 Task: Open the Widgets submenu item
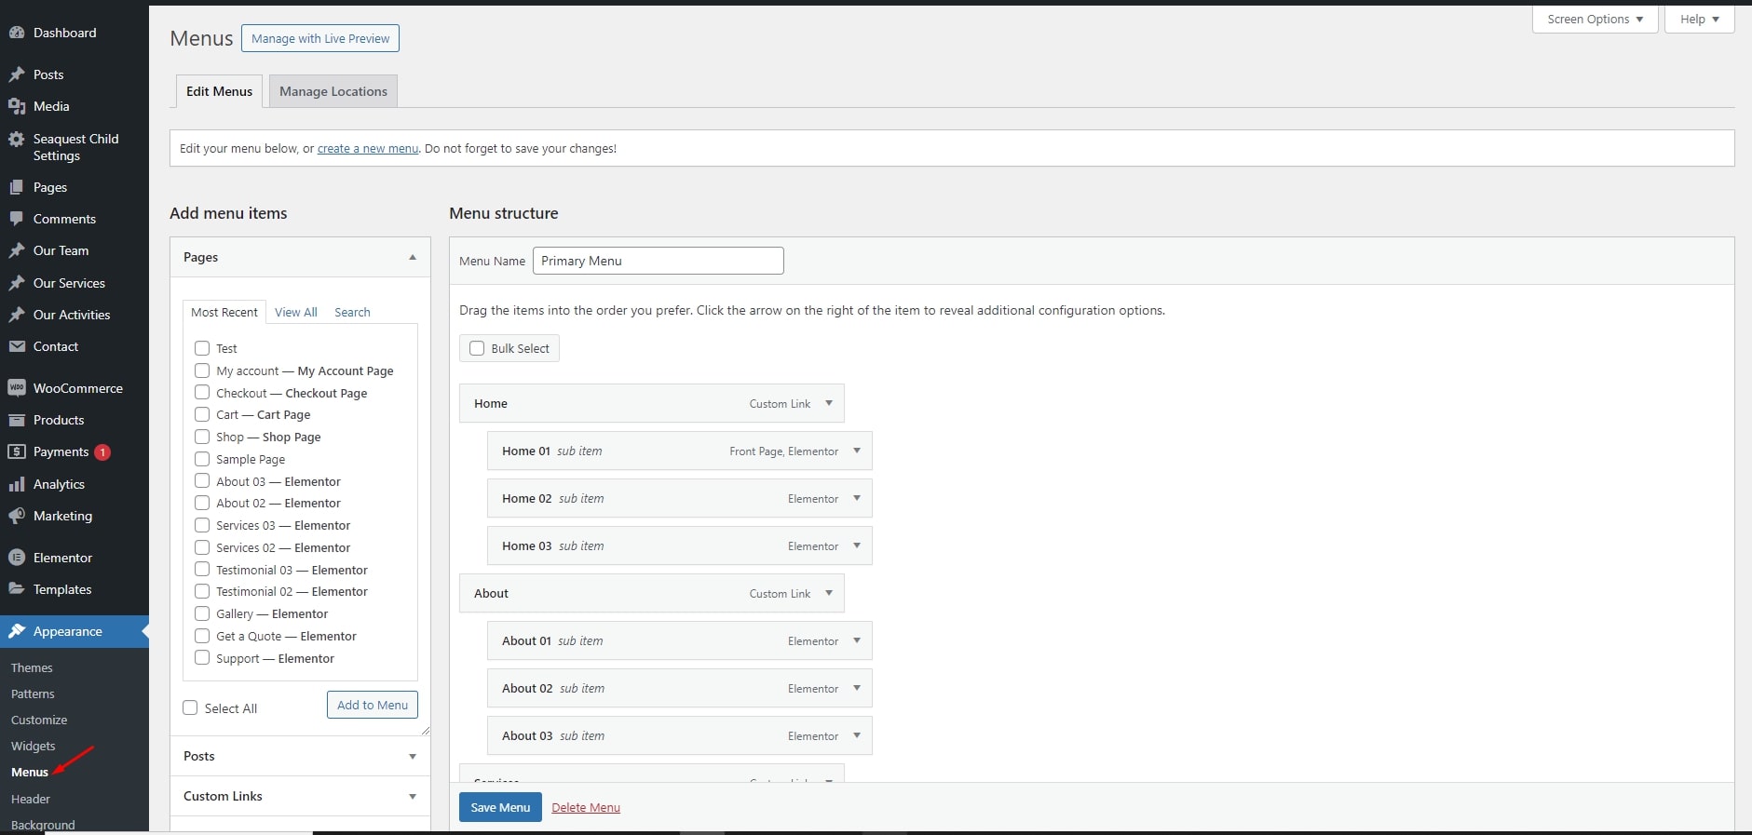(34, 746)
